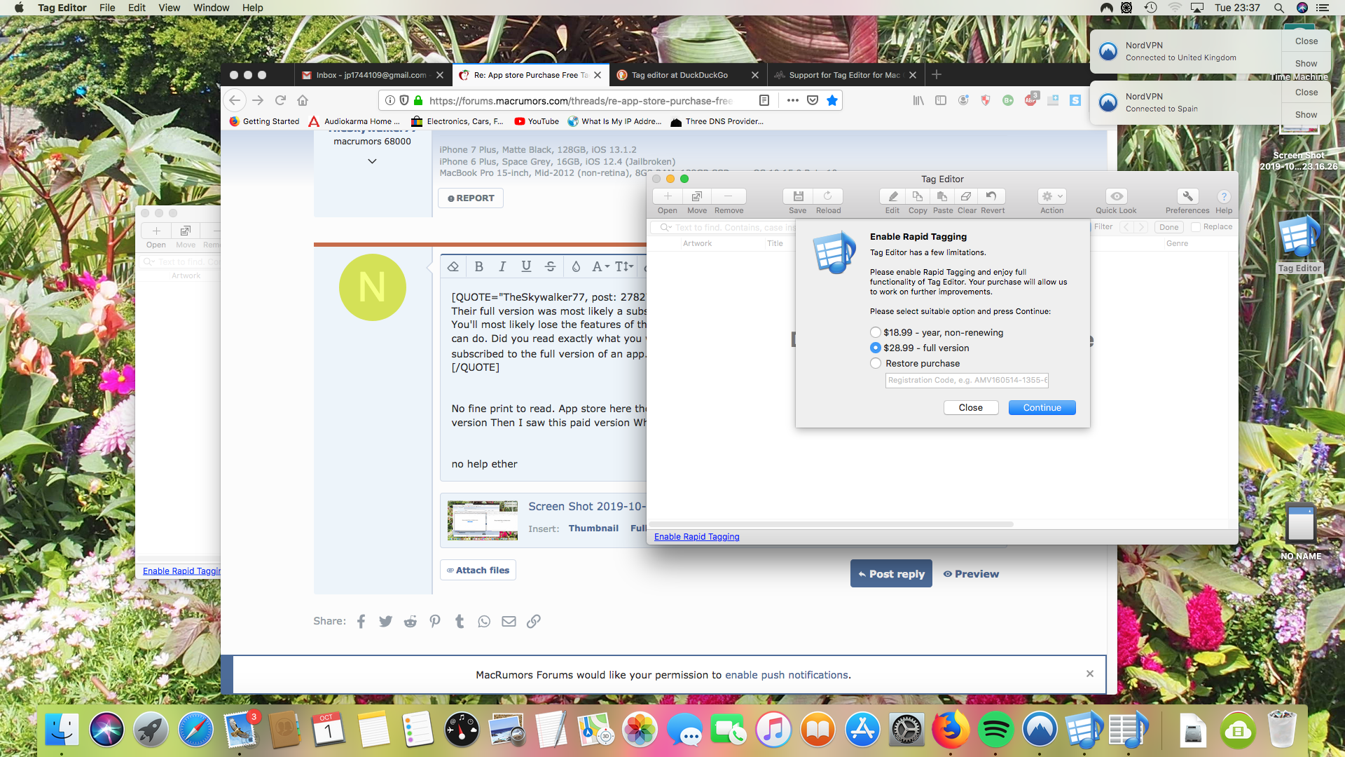
Task: Select the Restore purchase option
Action: tap(875, 363)
